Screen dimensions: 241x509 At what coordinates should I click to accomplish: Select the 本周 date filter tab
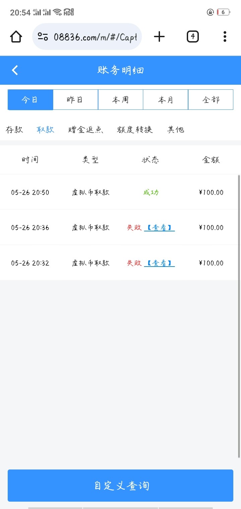tap(120, 100)
